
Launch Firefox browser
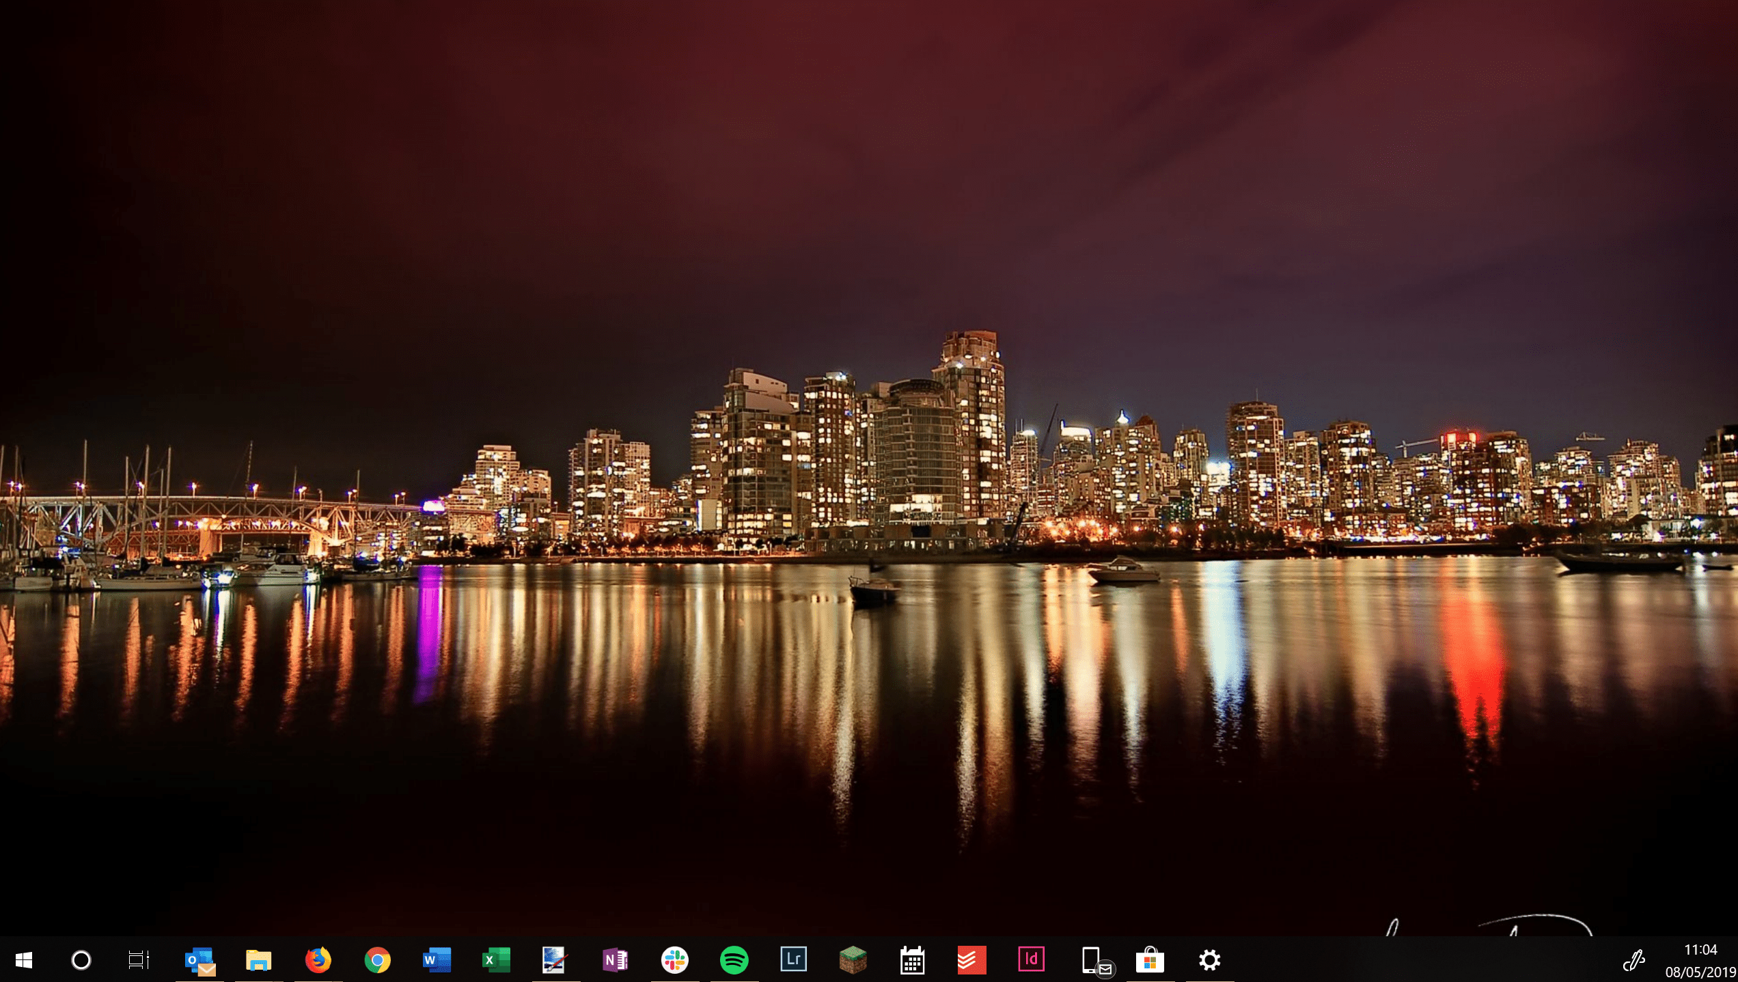pos(318,960)
